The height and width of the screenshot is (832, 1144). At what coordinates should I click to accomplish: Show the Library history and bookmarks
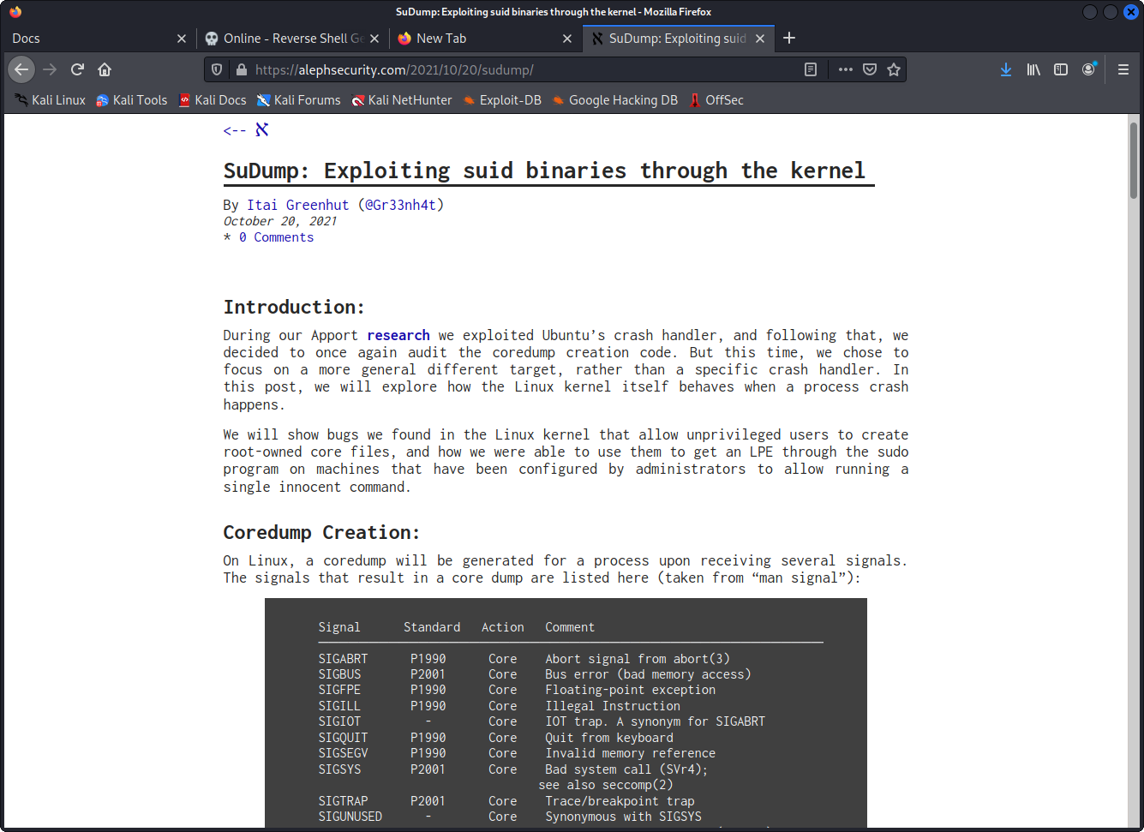(x=1033, y=69)
